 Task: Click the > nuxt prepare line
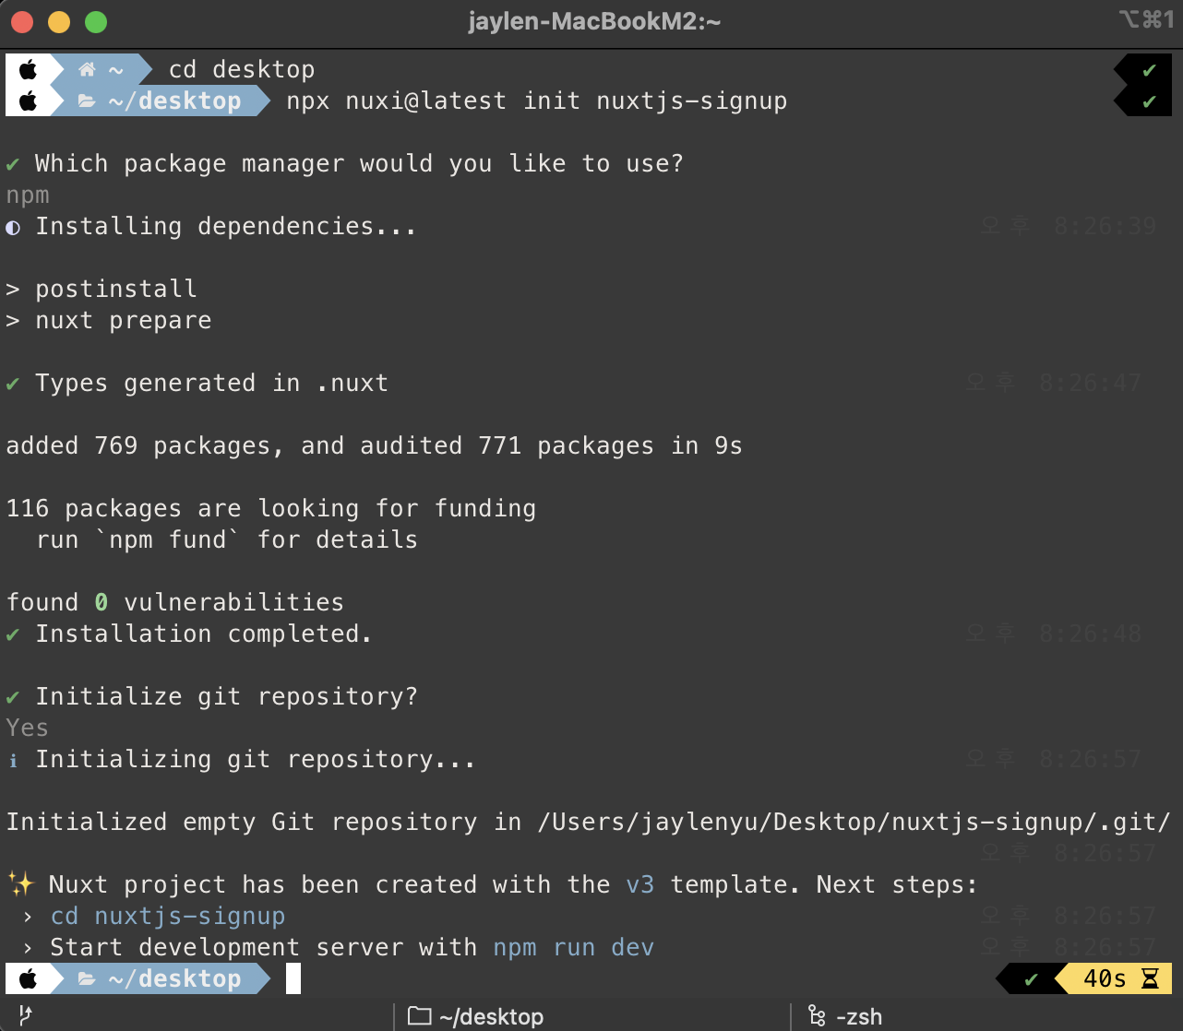coord(109,321)
